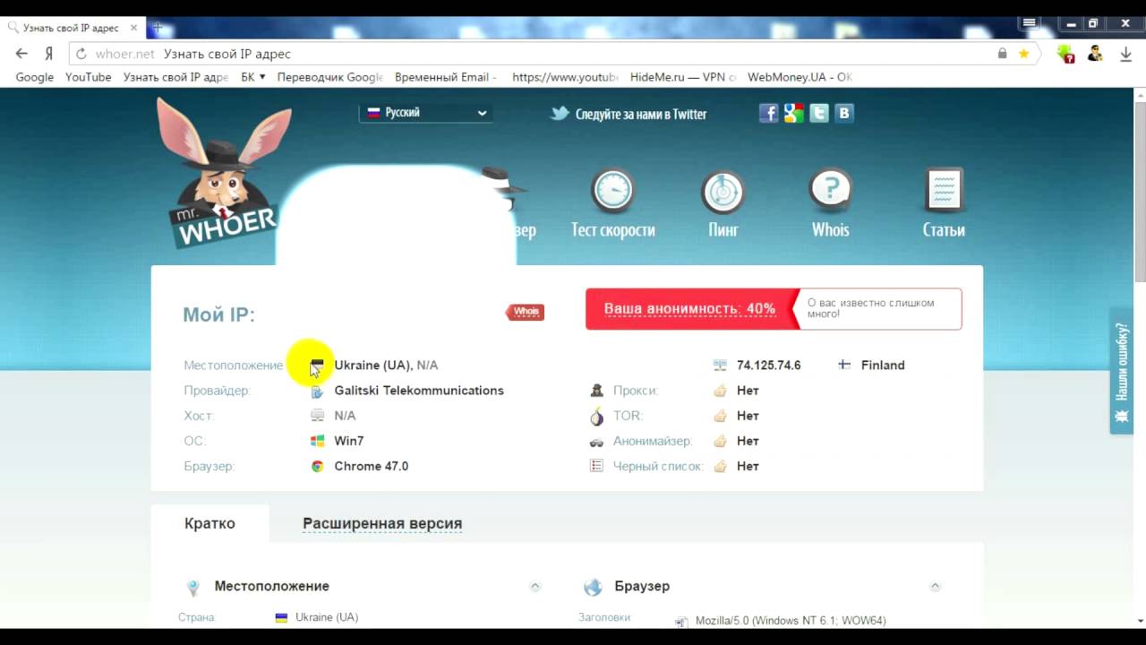
Task: Collapse the Браузер section chevron
Action: [935, 587]
